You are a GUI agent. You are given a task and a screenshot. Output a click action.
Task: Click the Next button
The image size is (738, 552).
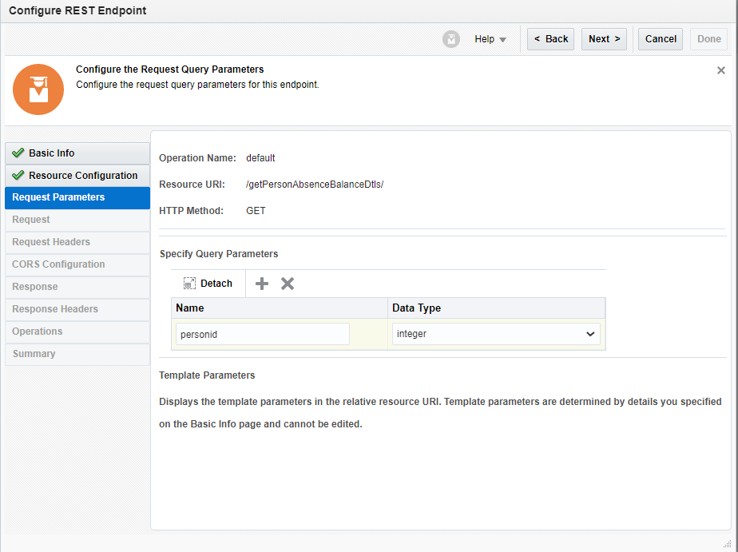[604, 38]
